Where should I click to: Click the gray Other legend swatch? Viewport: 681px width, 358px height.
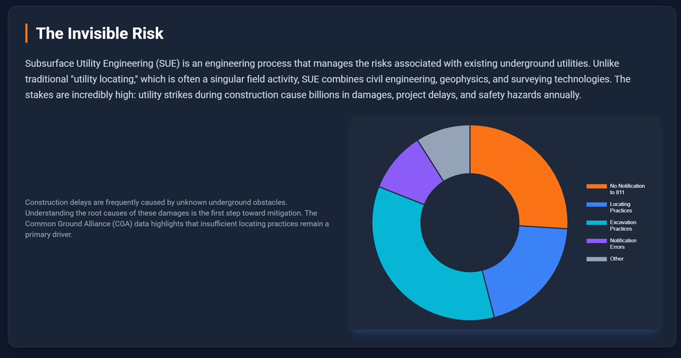pos(596,259)
